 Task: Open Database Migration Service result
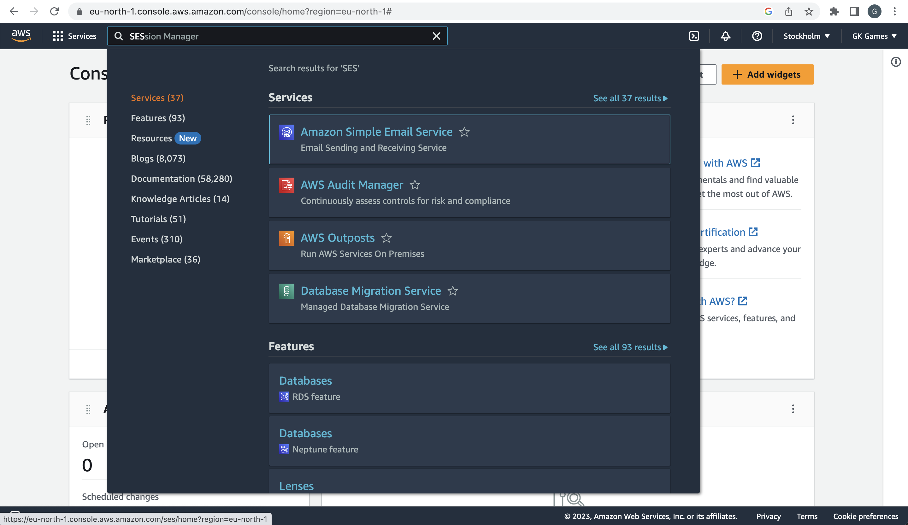pyautogui.click(x=371, y=291)
